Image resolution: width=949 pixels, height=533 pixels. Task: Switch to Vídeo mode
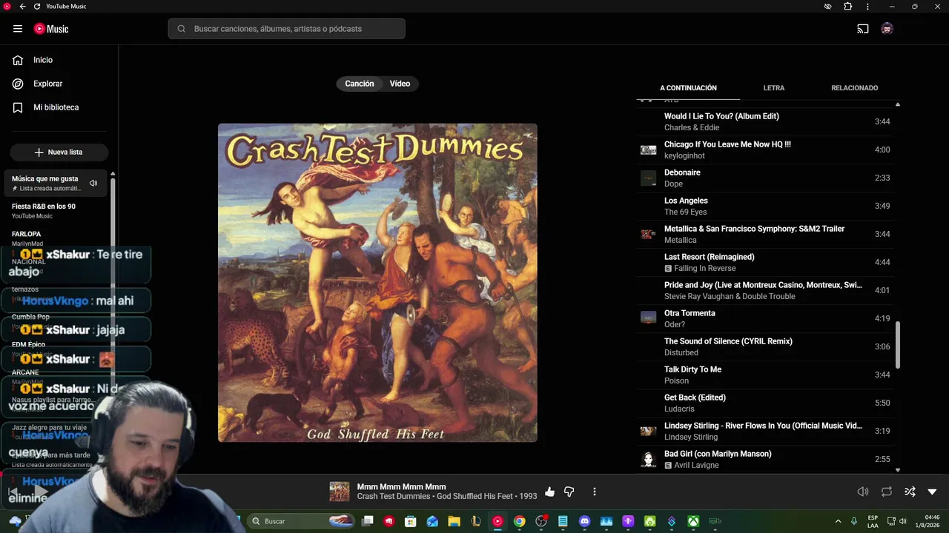400,84
